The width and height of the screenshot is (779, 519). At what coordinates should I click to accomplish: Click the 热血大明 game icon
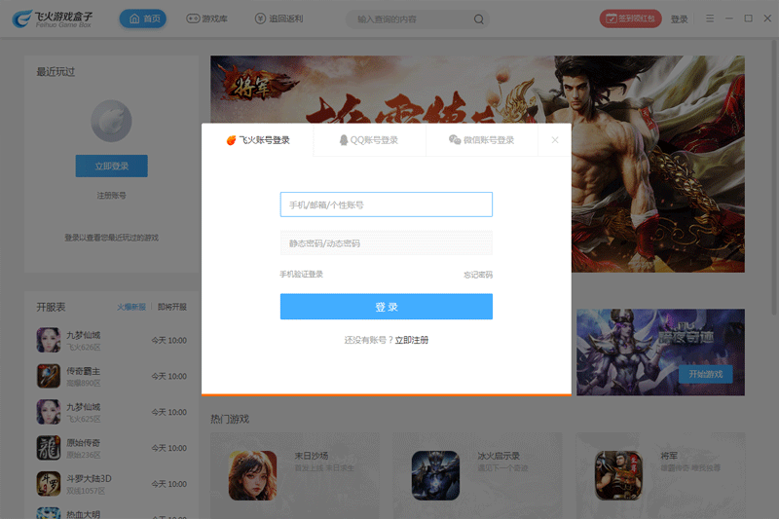[48, 513]
